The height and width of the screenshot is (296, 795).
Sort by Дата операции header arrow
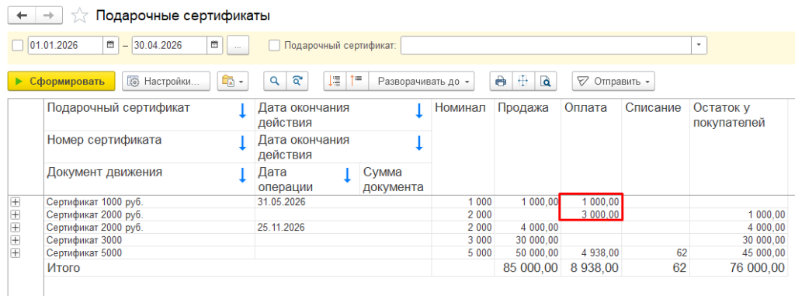click(347, 176)
